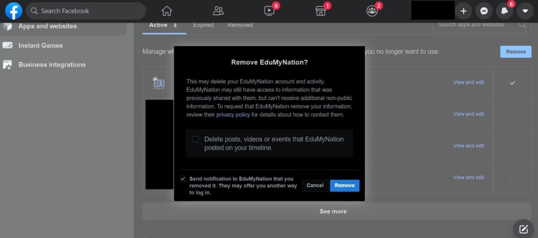Open Messenger icon
This screenshot has width=538, height=238.
click(484, 11)
